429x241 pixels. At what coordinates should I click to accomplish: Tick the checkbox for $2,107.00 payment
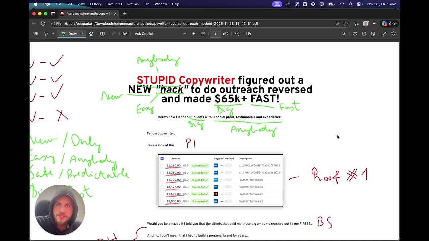[x=162, y=187]
